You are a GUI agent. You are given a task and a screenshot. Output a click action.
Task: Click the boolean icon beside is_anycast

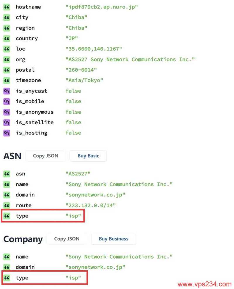pos(6,91)
